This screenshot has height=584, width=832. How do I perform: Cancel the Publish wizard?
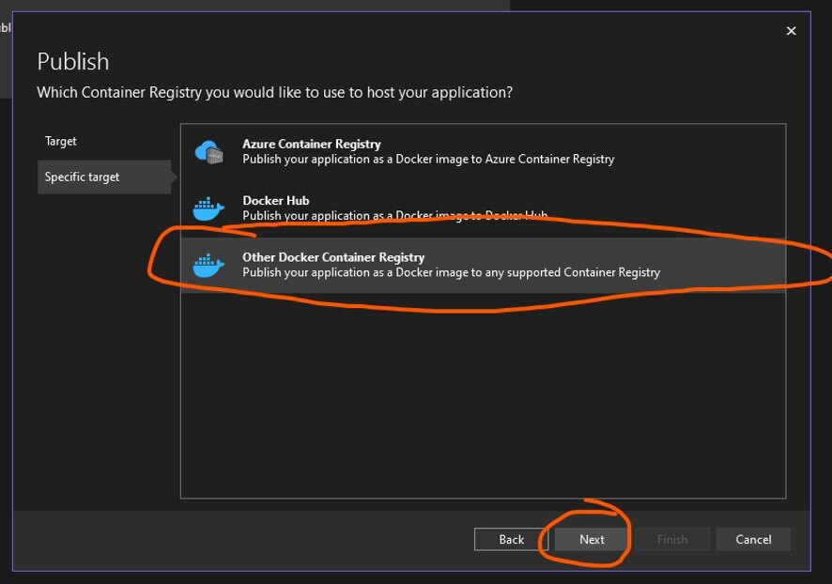pos(752,539)
